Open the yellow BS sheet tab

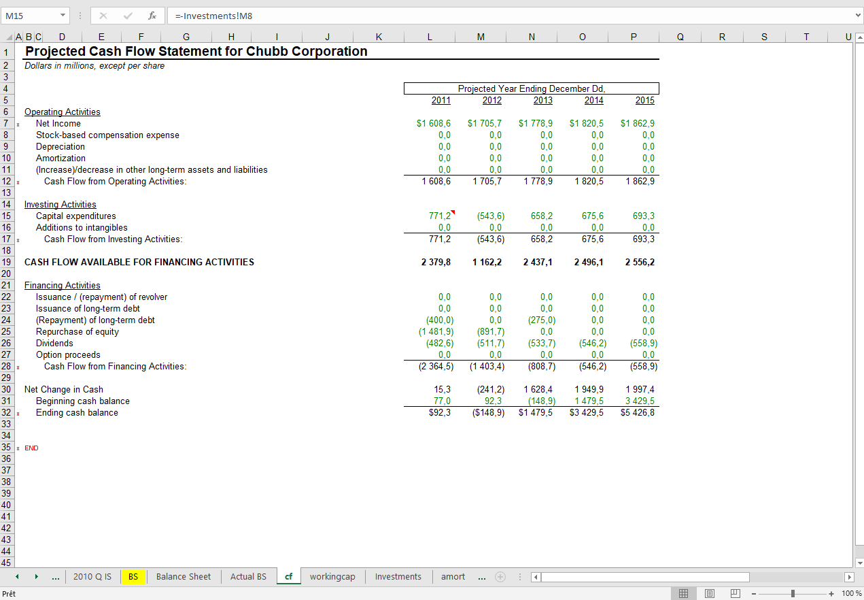[x=133, y=577]
